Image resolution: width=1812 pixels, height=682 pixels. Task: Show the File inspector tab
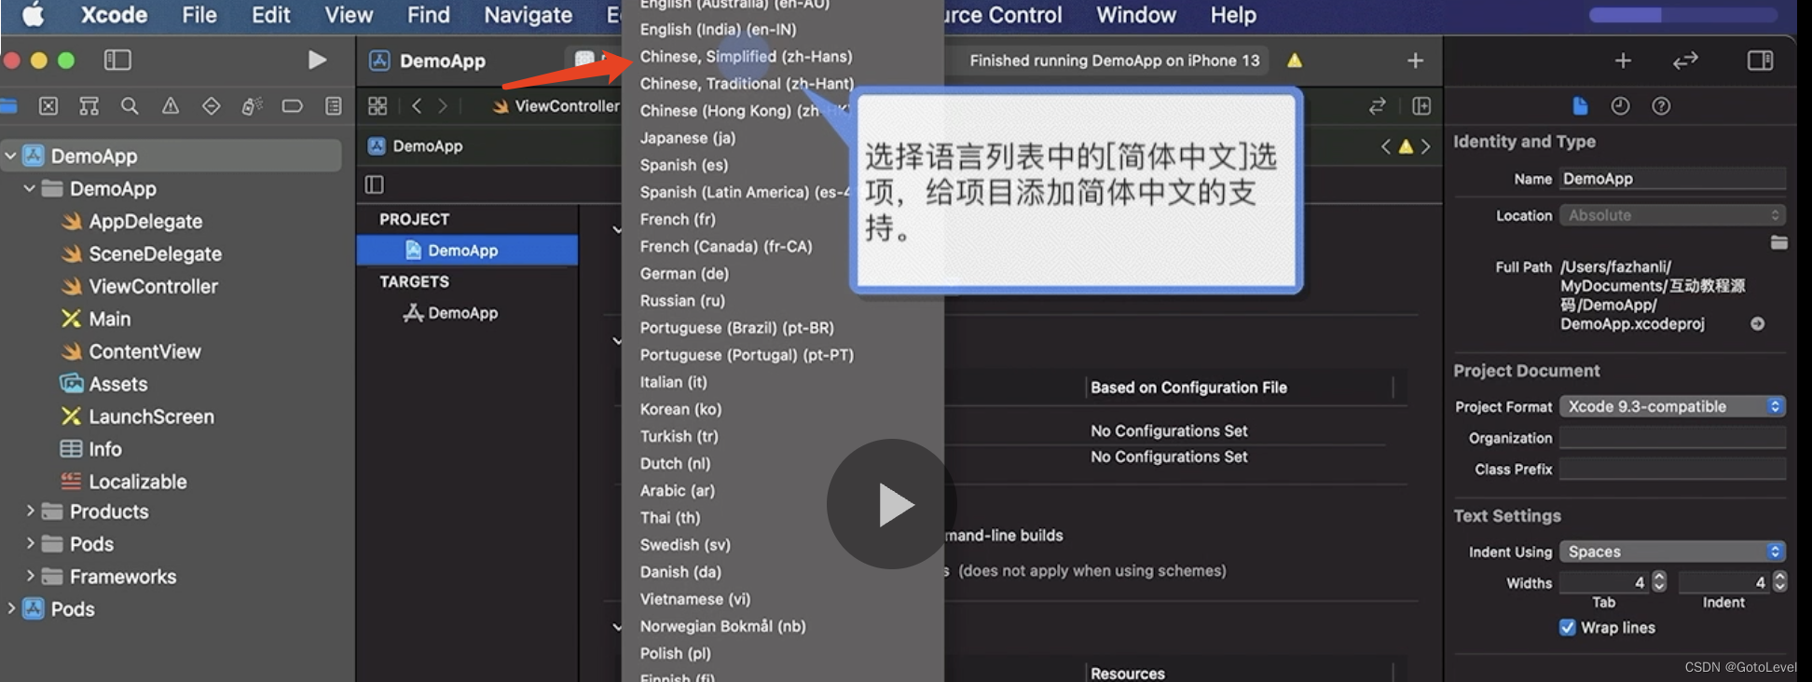[1580, 106]
